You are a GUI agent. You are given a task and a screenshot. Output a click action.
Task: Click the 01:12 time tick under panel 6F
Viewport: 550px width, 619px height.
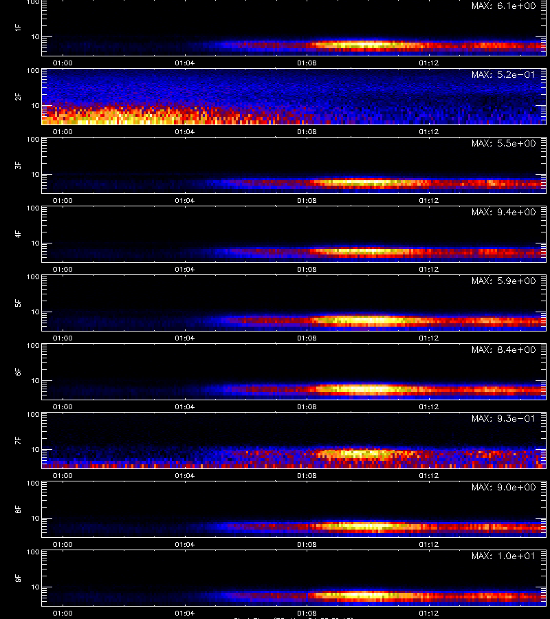[x=429, y=406]
